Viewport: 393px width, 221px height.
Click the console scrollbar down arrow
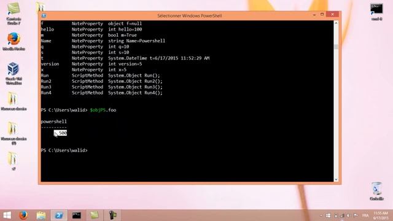click(x=336, y=179)
